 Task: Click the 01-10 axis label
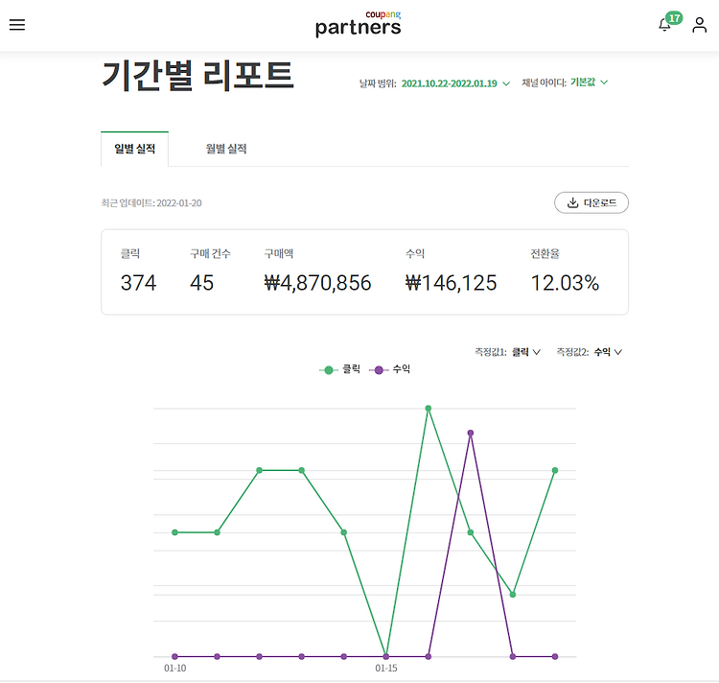[175, 669]
